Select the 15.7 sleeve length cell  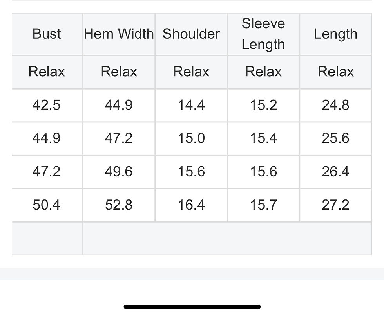[263, 205]
